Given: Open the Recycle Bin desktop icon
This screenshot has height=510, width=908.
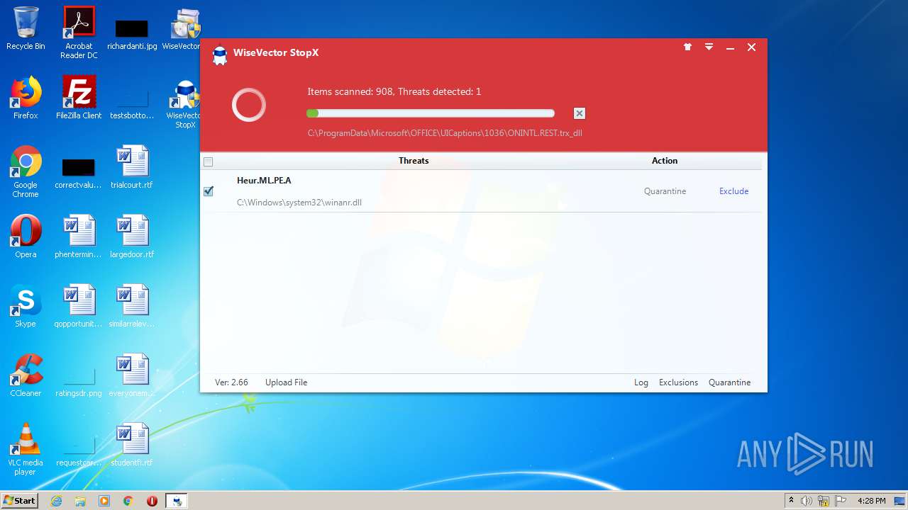Looking at the screenshot, I should pos(26,28).
